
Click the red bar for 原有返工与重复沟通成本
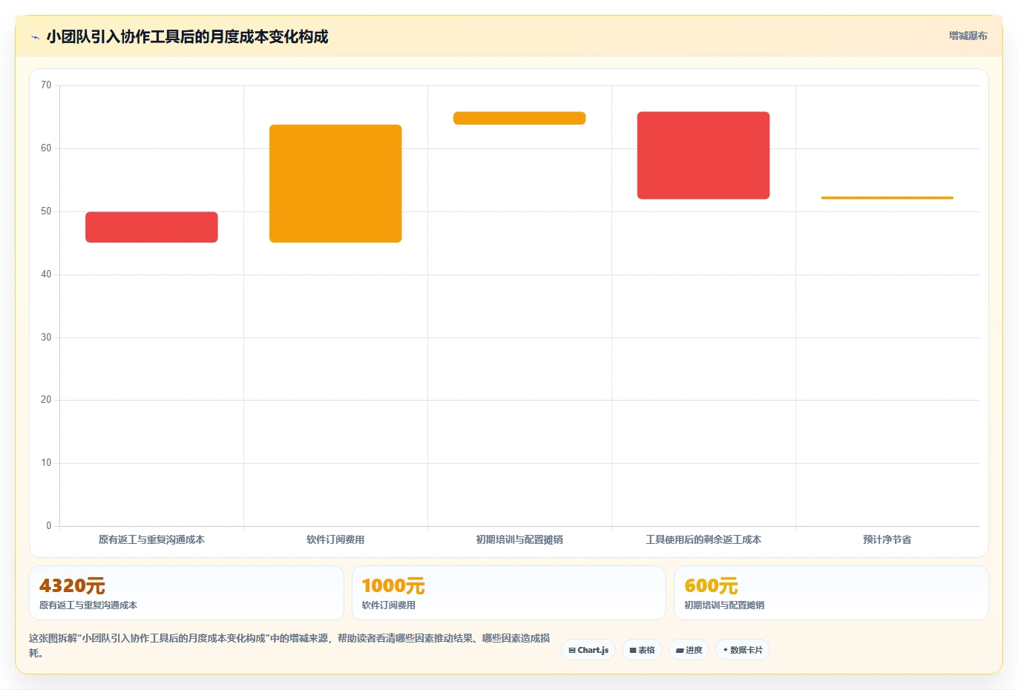tap(151, 227)
